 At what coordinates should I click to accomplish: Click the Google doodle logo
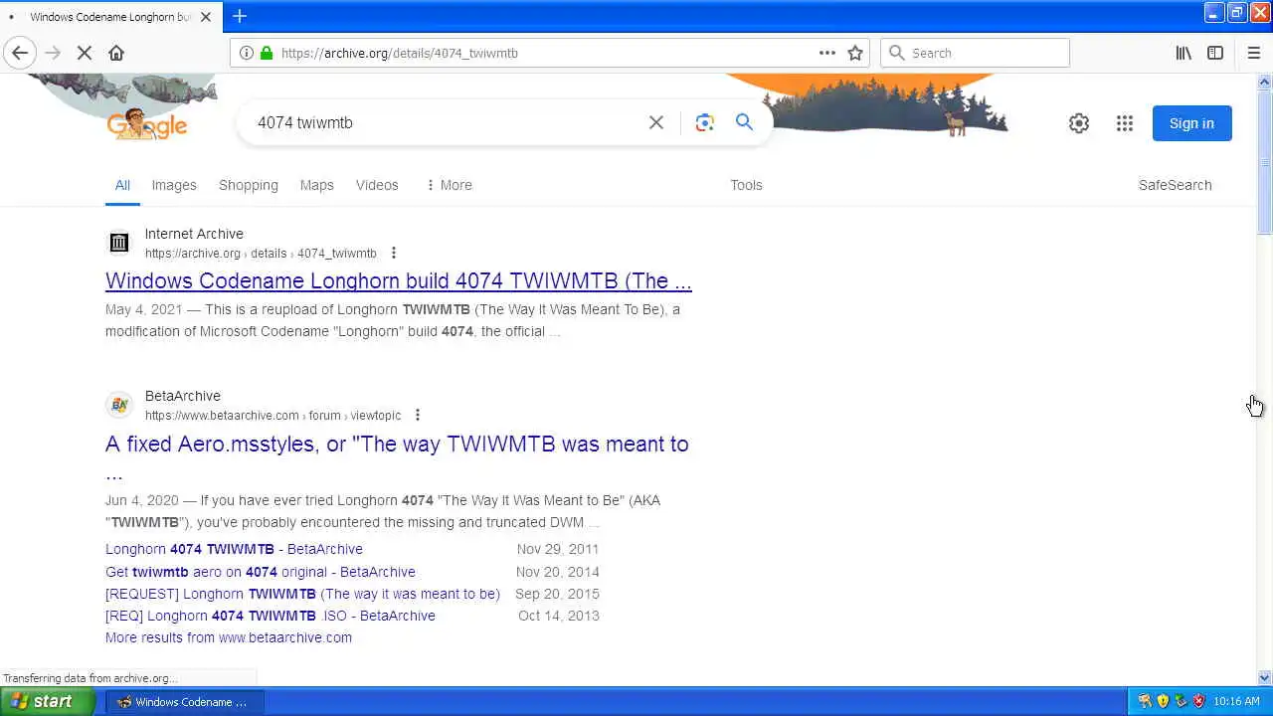tap(147, 123)
